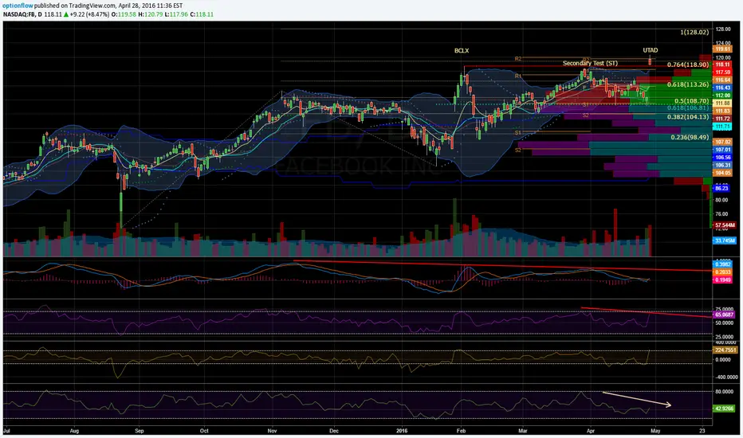Click the orange 107.02 price label
Screen dimensions: 743x438
point(722,142)
